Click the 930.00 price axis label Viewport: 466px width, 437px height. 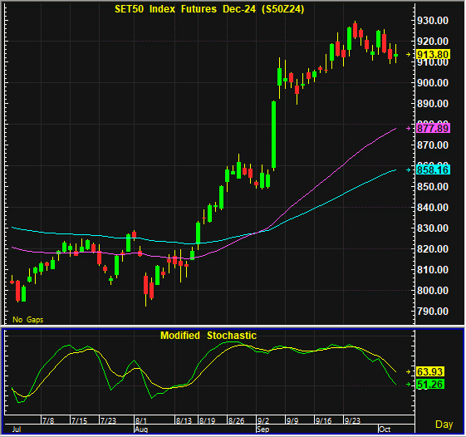tap(433, 21)
